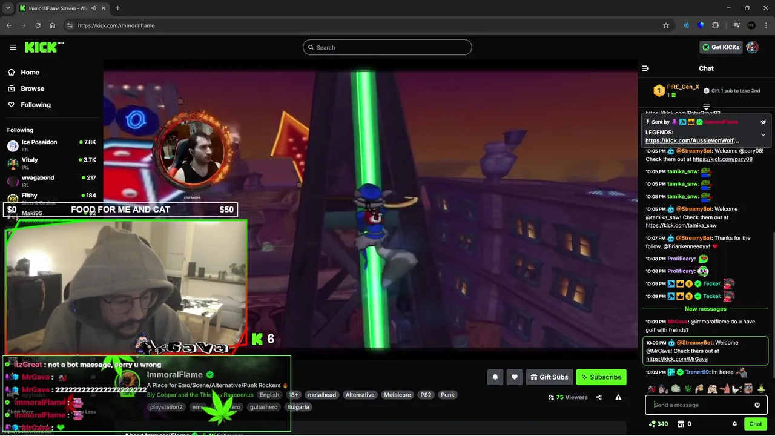Open Chrome three-dot menu

(x=766, y=25)
